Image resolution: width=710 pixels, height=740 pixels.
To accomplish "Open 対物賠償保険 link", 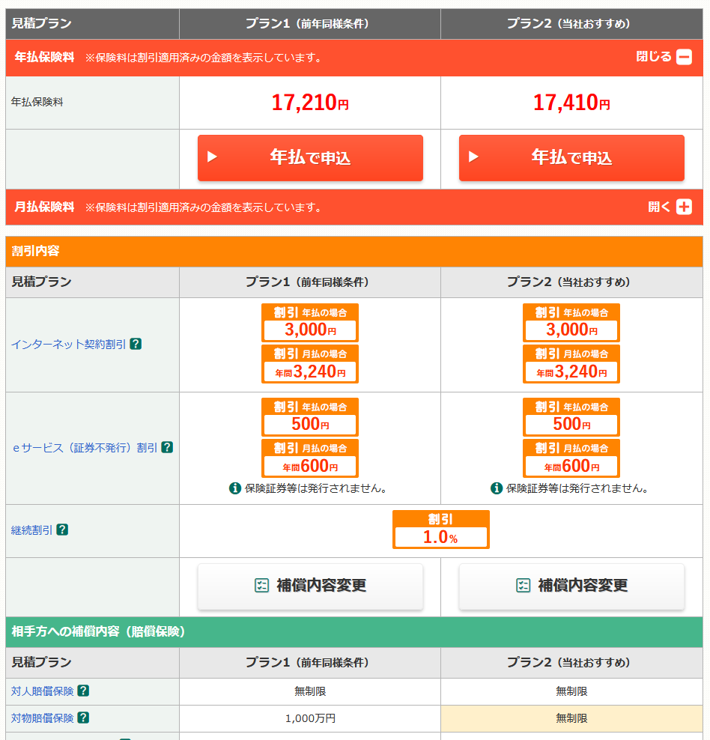I will pyautogui.click(x=43, y=718).
